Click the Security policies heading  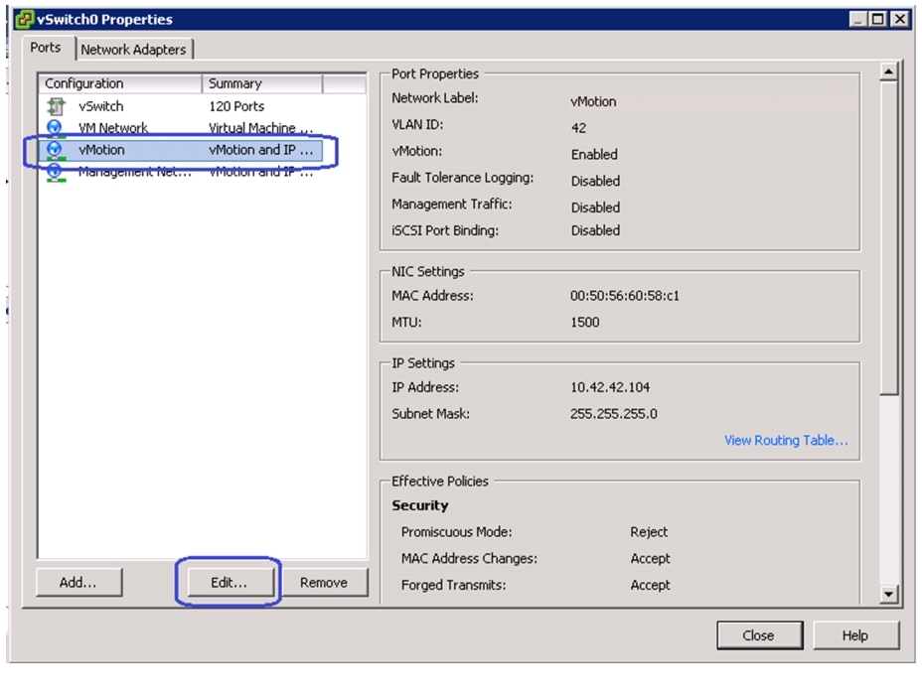tap(420, 505)
